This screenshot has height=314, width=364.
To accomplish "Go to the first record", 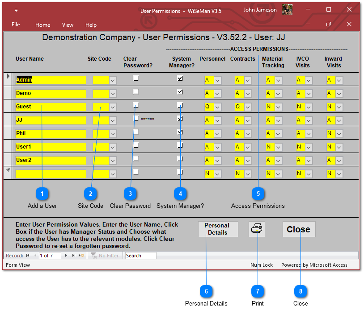I will click(x=28, y=256).
